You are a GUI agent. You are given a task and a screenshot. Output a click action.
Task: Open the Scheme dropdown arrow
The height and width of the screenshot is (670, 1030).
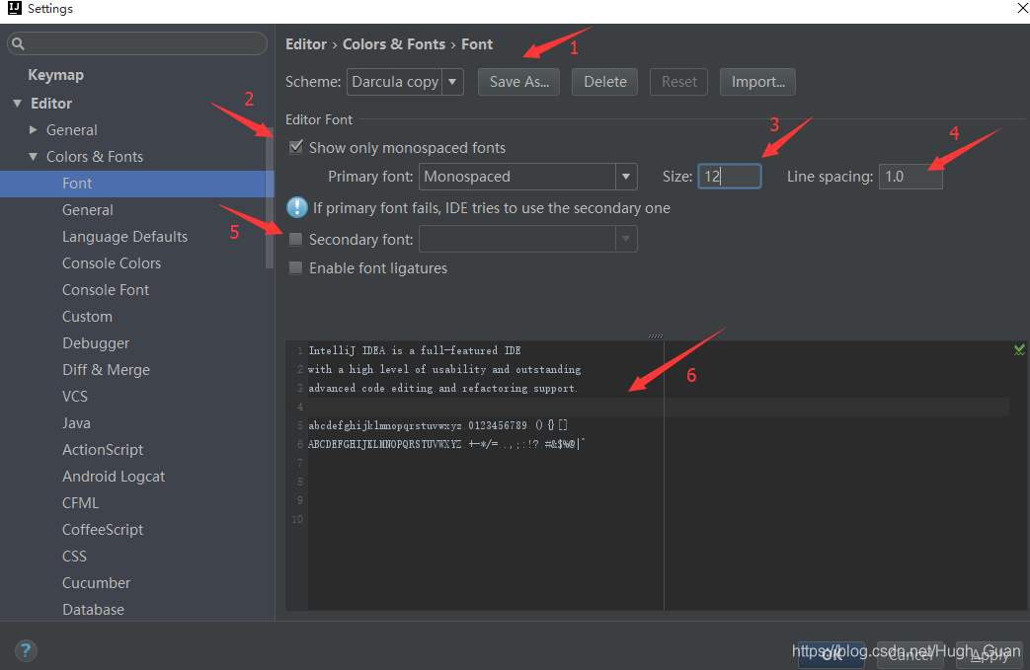pos(452,82)
